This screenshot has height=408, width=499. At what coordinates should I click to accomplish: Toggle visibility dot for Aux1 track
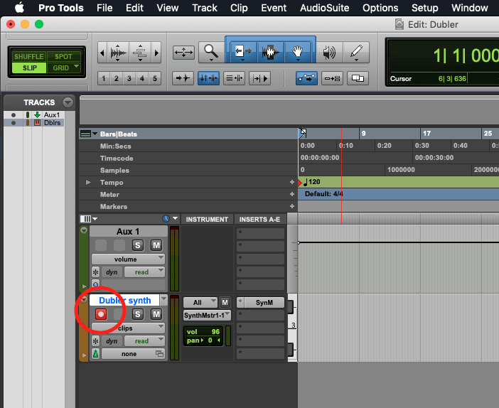point(14,115)
